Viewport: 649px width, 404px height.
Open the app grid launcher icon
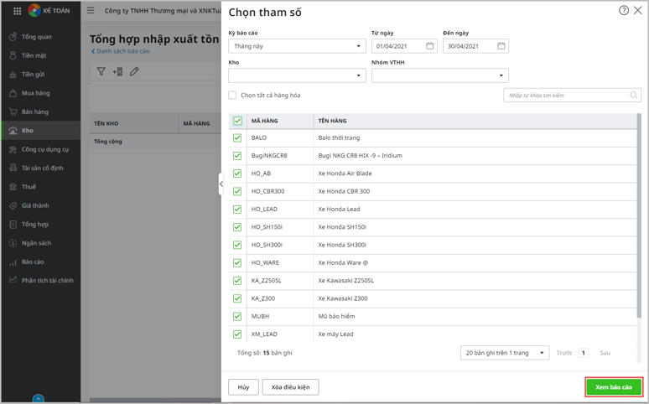pos(17,11)
